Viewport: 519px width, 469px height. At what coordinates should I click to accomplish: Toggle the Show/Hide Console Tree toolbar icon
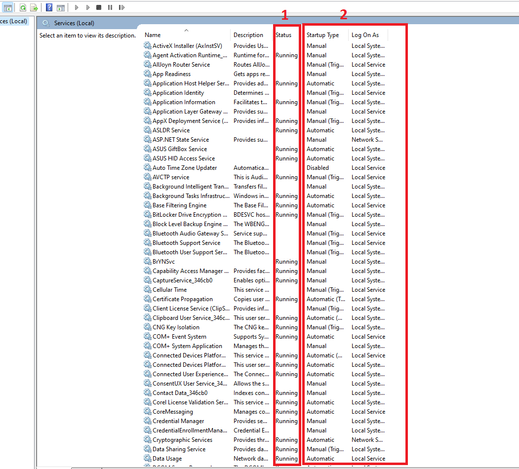(x=7, y=7)
